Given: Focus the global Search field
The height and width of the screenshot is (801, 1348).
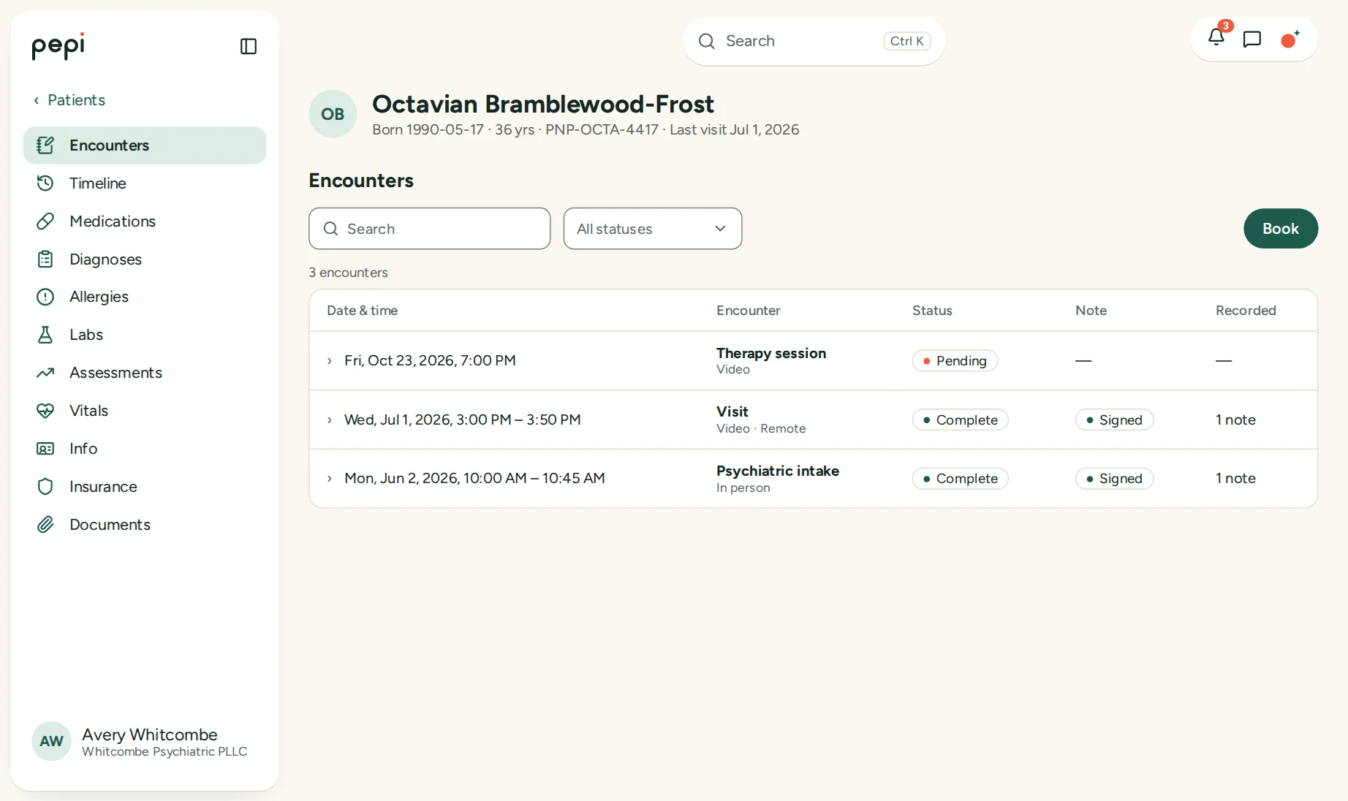Looking at the screenshot, I should pos(814,42).
